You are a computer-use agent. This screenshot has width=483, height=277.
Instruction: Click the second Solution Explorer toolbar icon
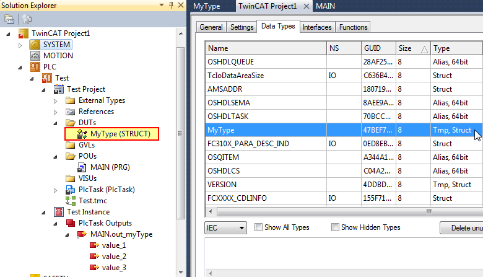[x=27, y=19]
